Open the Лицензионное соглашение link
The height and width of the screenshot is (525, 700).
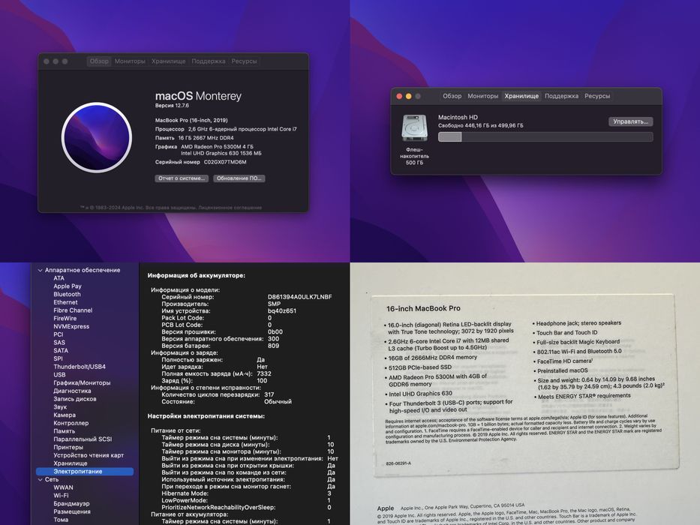(x=230, y=208)
